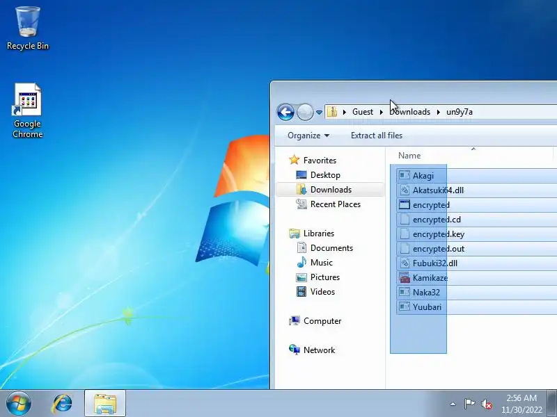Open the Organize dropdown menu
Viewport: 557px width, 417px height.
[x=308, y=136]
